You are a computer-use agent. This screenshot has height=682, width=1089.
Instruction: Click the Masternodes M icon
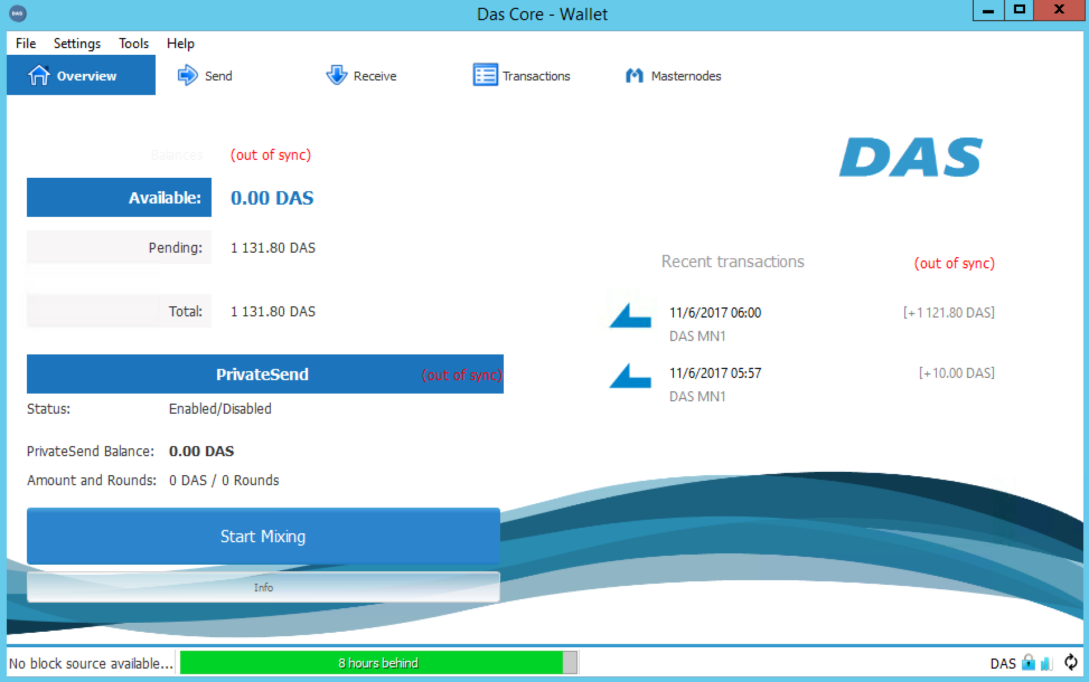pyautogui.click(x=634, y=75)
